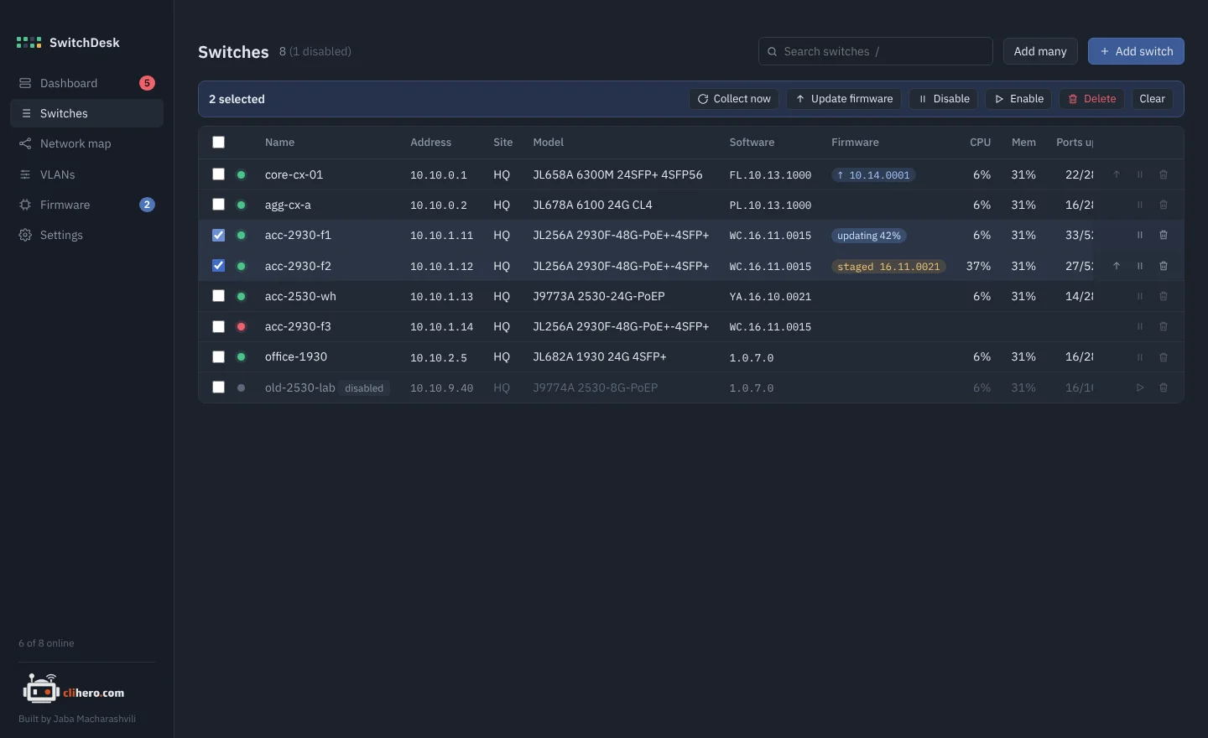
Task: Click the Collect now button
Action: pos(734,99)
